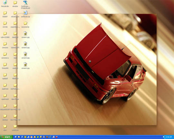Select the screen1.jpg image file
The image size is (174, 139).
[x=25, y=35]
